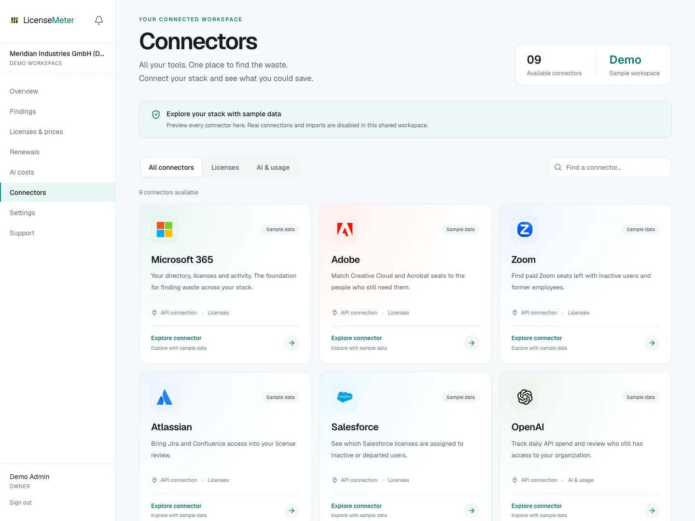Click the 'AI & usage' tag on OpenAI card
The height and width of the screenshot is (521, 695).
[581, 480]
